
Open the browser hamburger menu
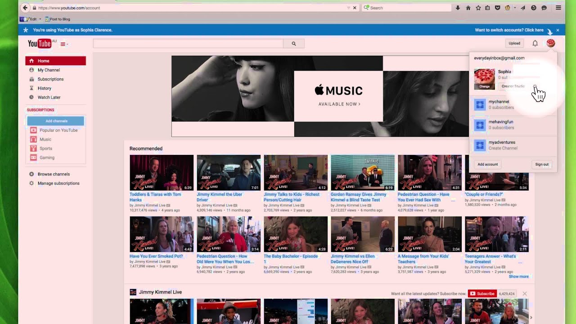click(558, 8)
